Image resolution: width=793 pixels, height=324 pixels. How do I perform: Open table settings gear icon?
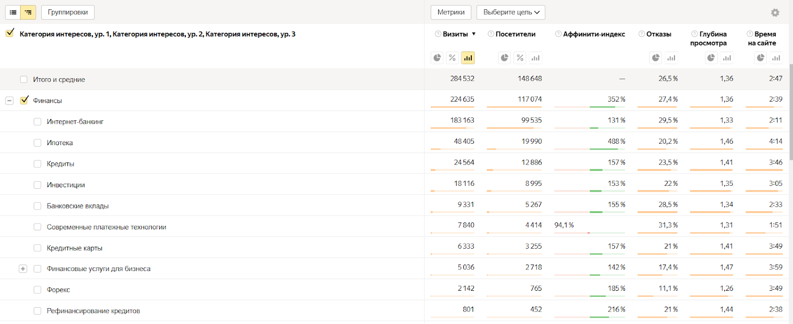[775, 13]
